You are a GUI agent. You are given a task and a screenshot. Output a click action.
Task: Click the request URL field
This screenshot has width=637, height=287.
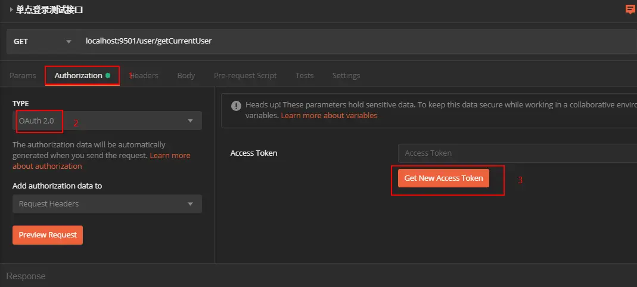[x=358, y=41]
